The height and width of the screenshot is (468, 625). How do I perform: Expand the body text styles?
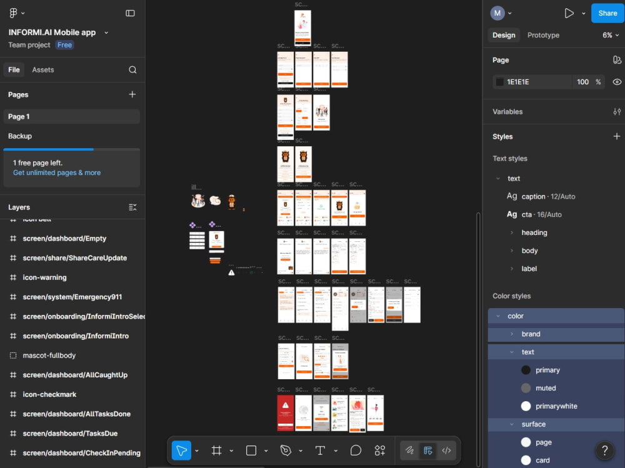point(512,251)
